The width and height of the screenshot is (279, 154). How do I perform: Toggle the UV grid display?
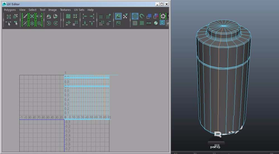click(135, 17)
